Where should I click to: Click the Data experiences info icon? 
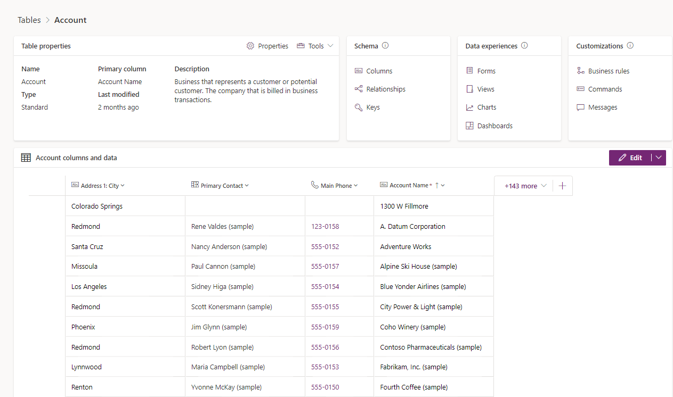pyautogui.click(x=524, y=46)
